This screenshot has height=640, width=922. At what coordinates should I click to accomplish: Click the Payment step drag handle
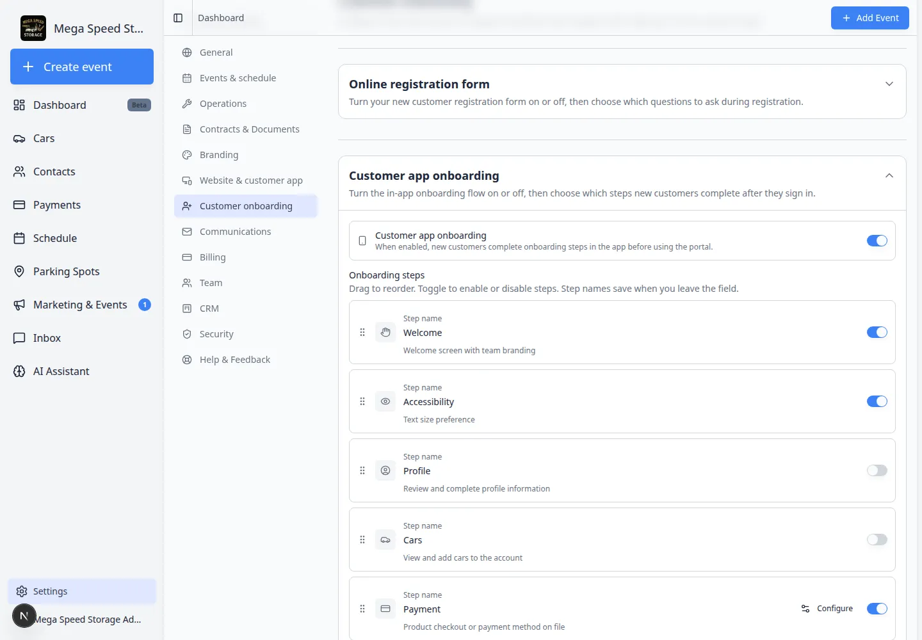point(362,609)
